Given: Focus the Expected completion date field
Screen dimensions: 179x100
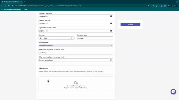Looking at the screenshot, I should coord(74,31).
